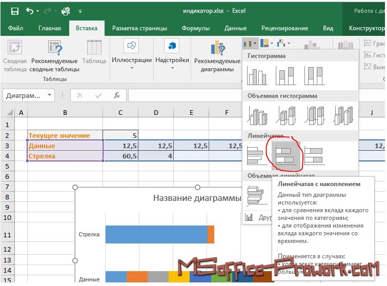
Task: Click the sparkline График button
Action: pyautogui.click(x=374, y=44)
